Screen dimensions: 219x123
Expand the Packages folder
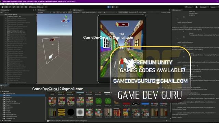pyautogui.click(x=1, y=121)
